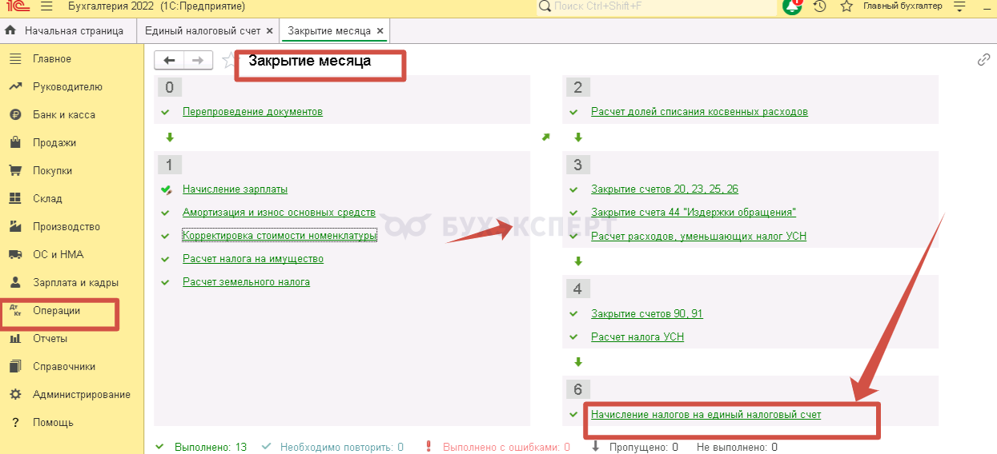997x454 pixels.
Task: Open Расчет налога УСН link
Action: [x=637, y=337]
